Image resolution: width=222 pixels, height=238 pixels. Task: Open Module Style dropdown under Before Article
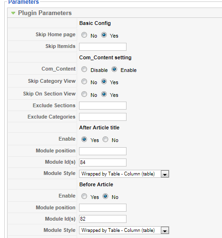point(124,230)
